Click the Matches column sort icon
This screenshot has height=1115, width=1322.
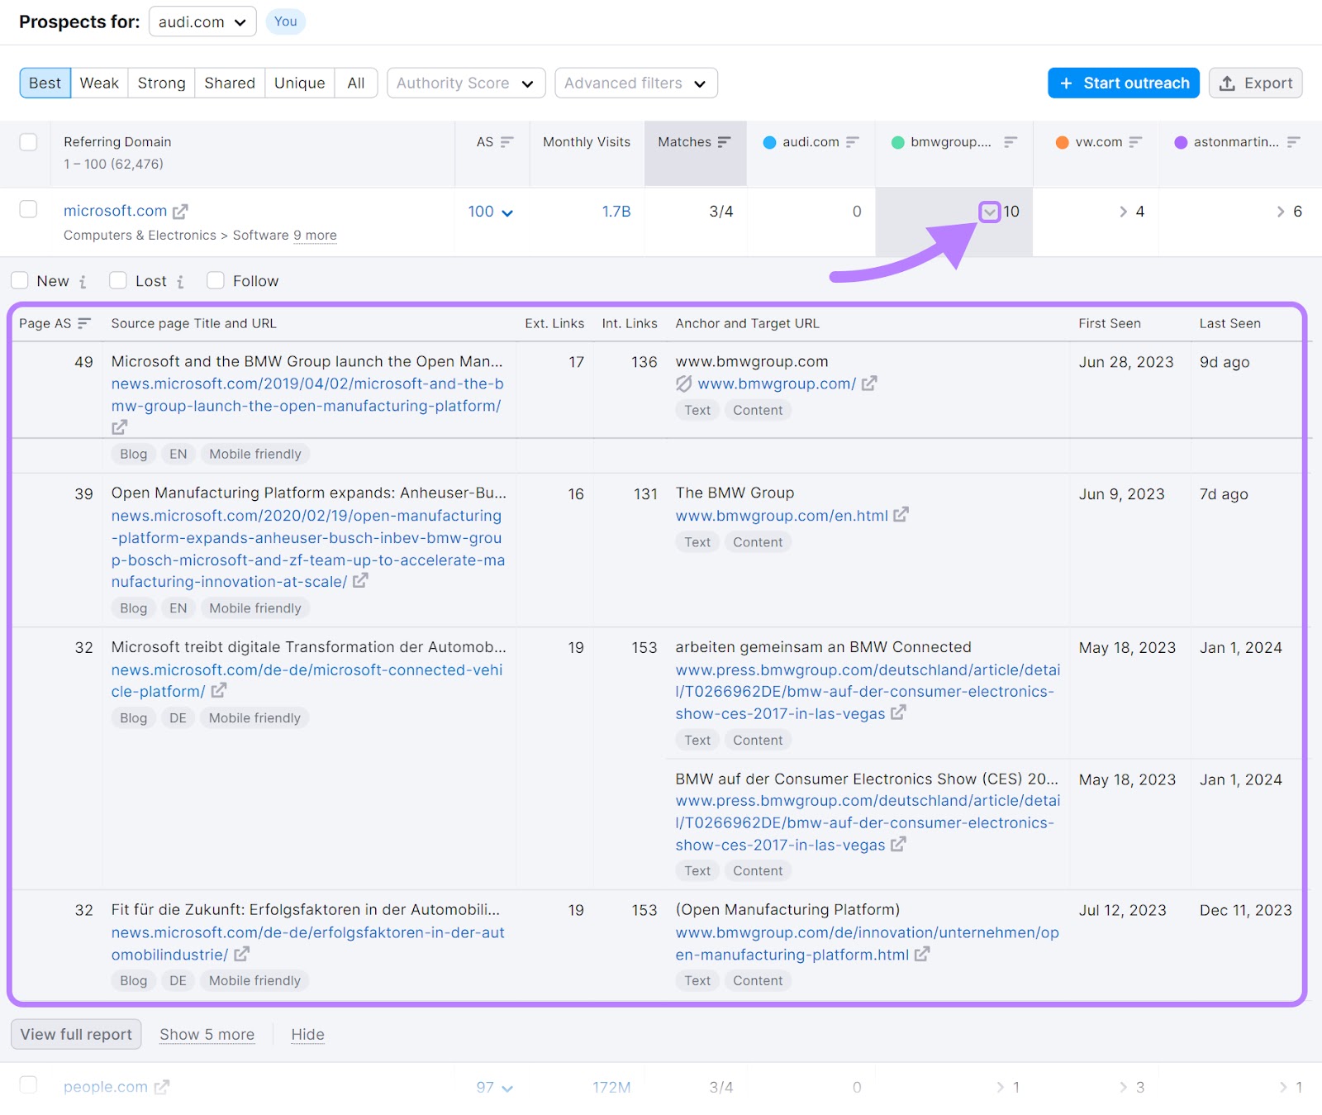click(724, 142)
